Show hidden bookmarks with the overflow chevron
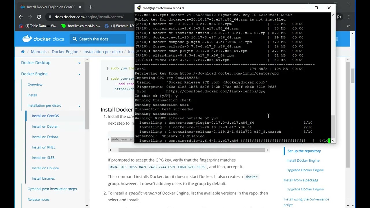370x208 pixels. point(348,26)
